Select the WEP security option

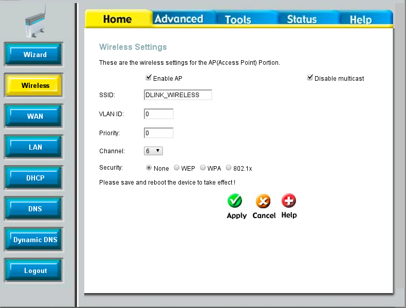coord(177,168)
